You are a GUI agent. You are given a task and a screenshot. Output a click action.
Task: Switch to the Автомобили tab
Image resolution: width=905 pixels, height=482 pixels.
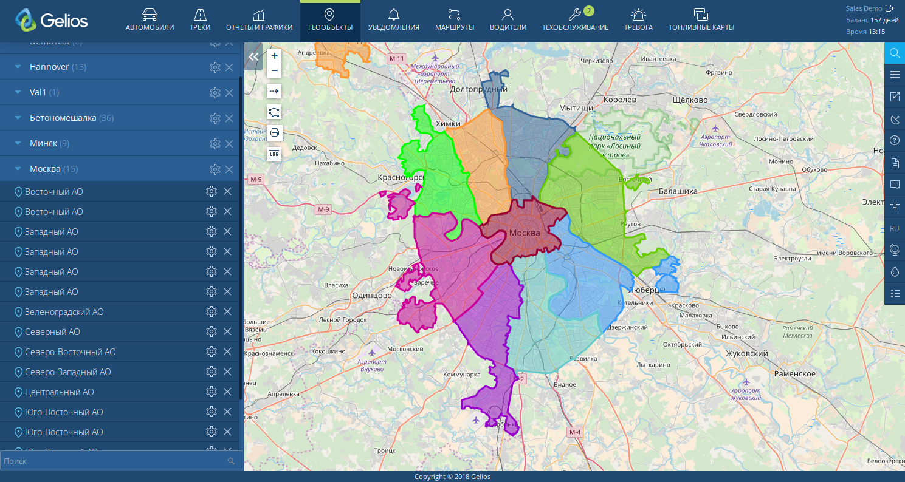150,21
